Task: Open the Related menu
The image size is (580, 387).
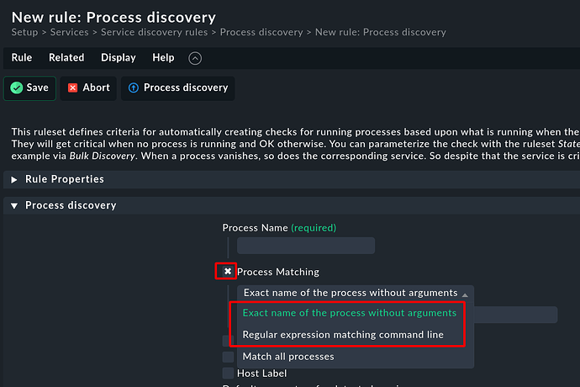Action: pos(66,58)
